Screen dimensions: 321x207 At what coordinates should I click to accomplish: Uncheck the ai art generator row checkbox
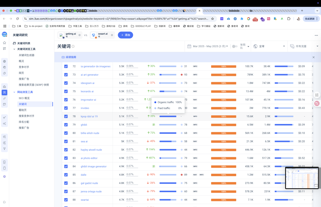66,75
